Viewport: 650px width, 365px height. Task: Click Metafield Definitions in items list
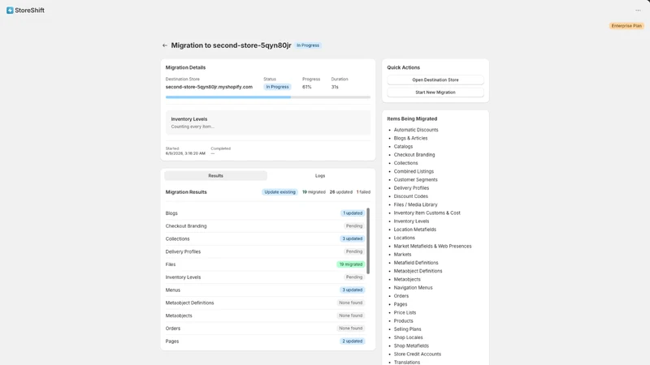[x=416, y=263]
